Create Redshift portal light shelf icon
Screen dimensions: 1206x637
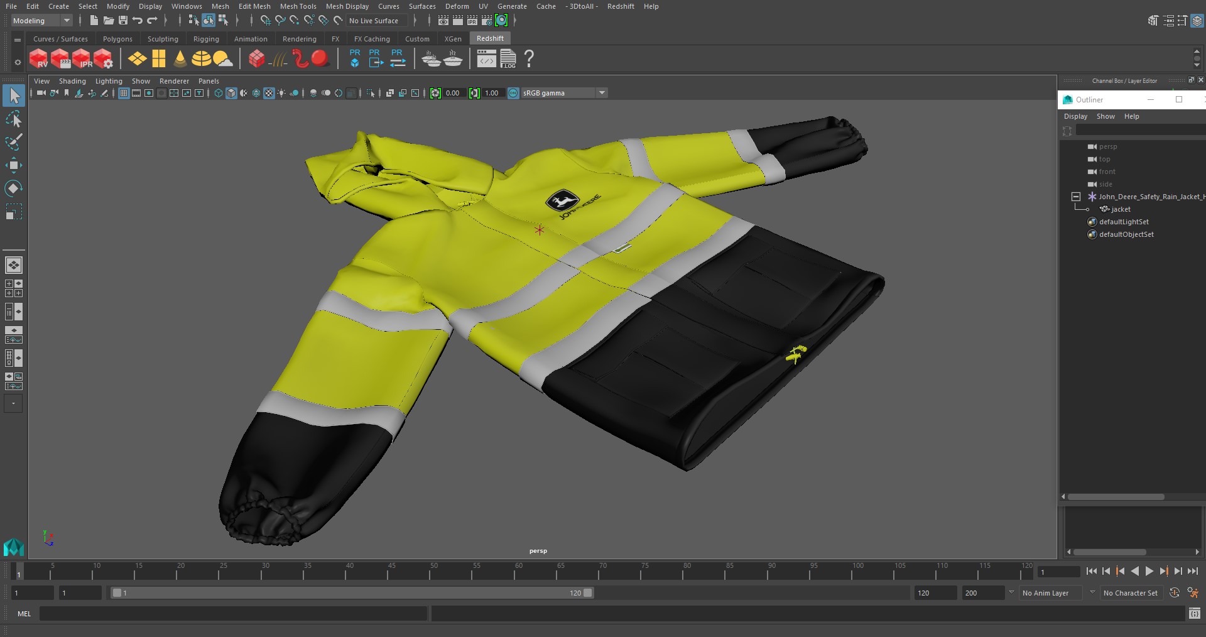159,59
